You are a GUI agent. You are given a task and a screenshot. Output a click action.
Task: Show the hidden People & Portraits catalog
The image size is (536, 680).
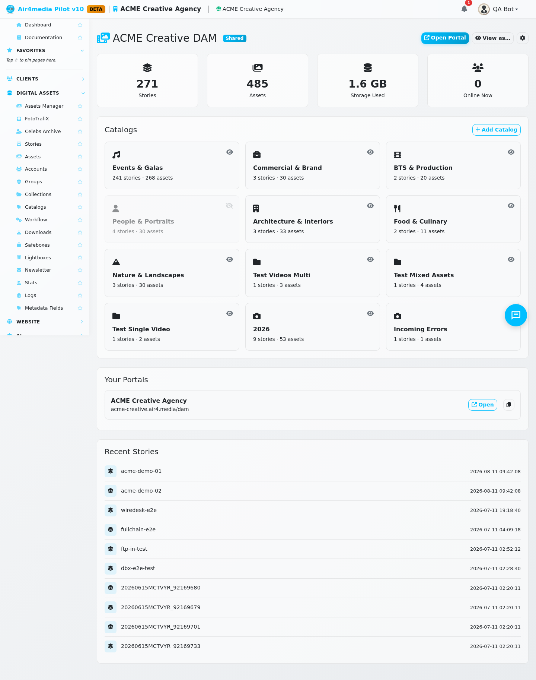point(229,206)
